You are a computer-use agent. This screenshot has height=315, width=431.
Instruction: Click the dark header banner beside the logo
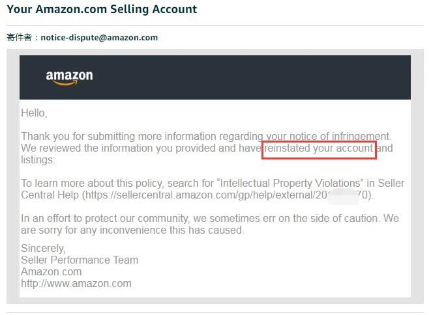(x=261, y=77)
